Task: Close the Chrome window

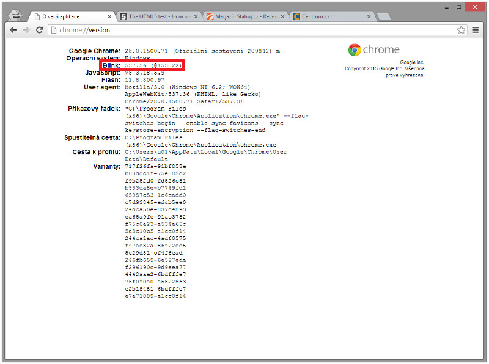Action: point(475,7)
